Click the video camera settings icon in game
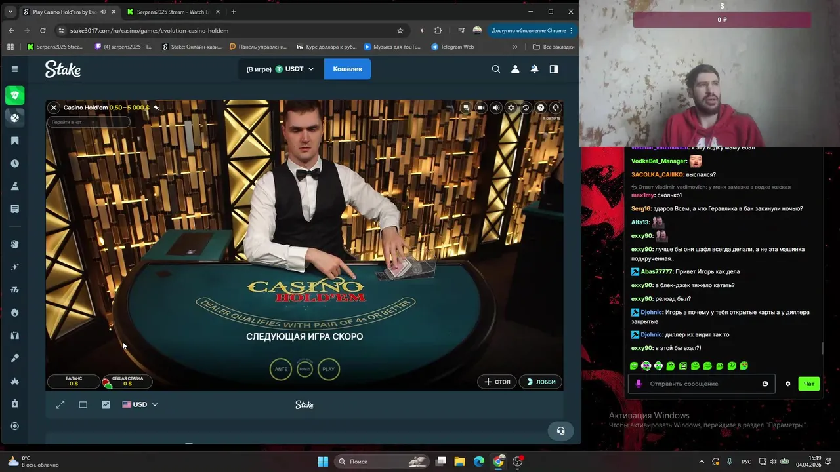The width and height of the screenshot is (840, 472). click(481, 108)
